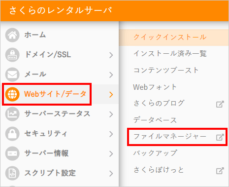229x187 pixels.
Task: Click the メール envelope icon
Action: 12,75
